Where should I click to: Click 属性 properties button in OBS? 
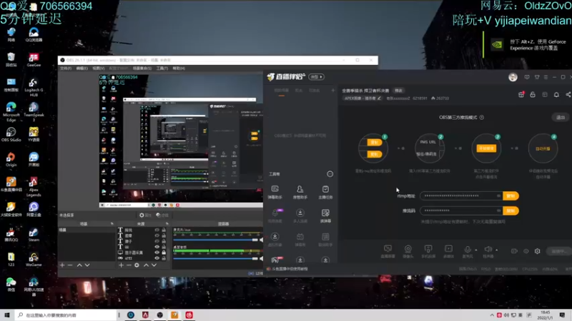click(145, 215)
